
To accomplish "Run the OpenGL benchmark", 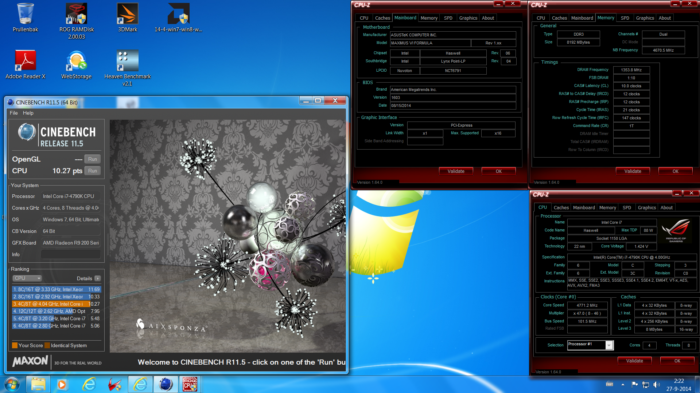I will pyautogui.click(x=93, y=159).
